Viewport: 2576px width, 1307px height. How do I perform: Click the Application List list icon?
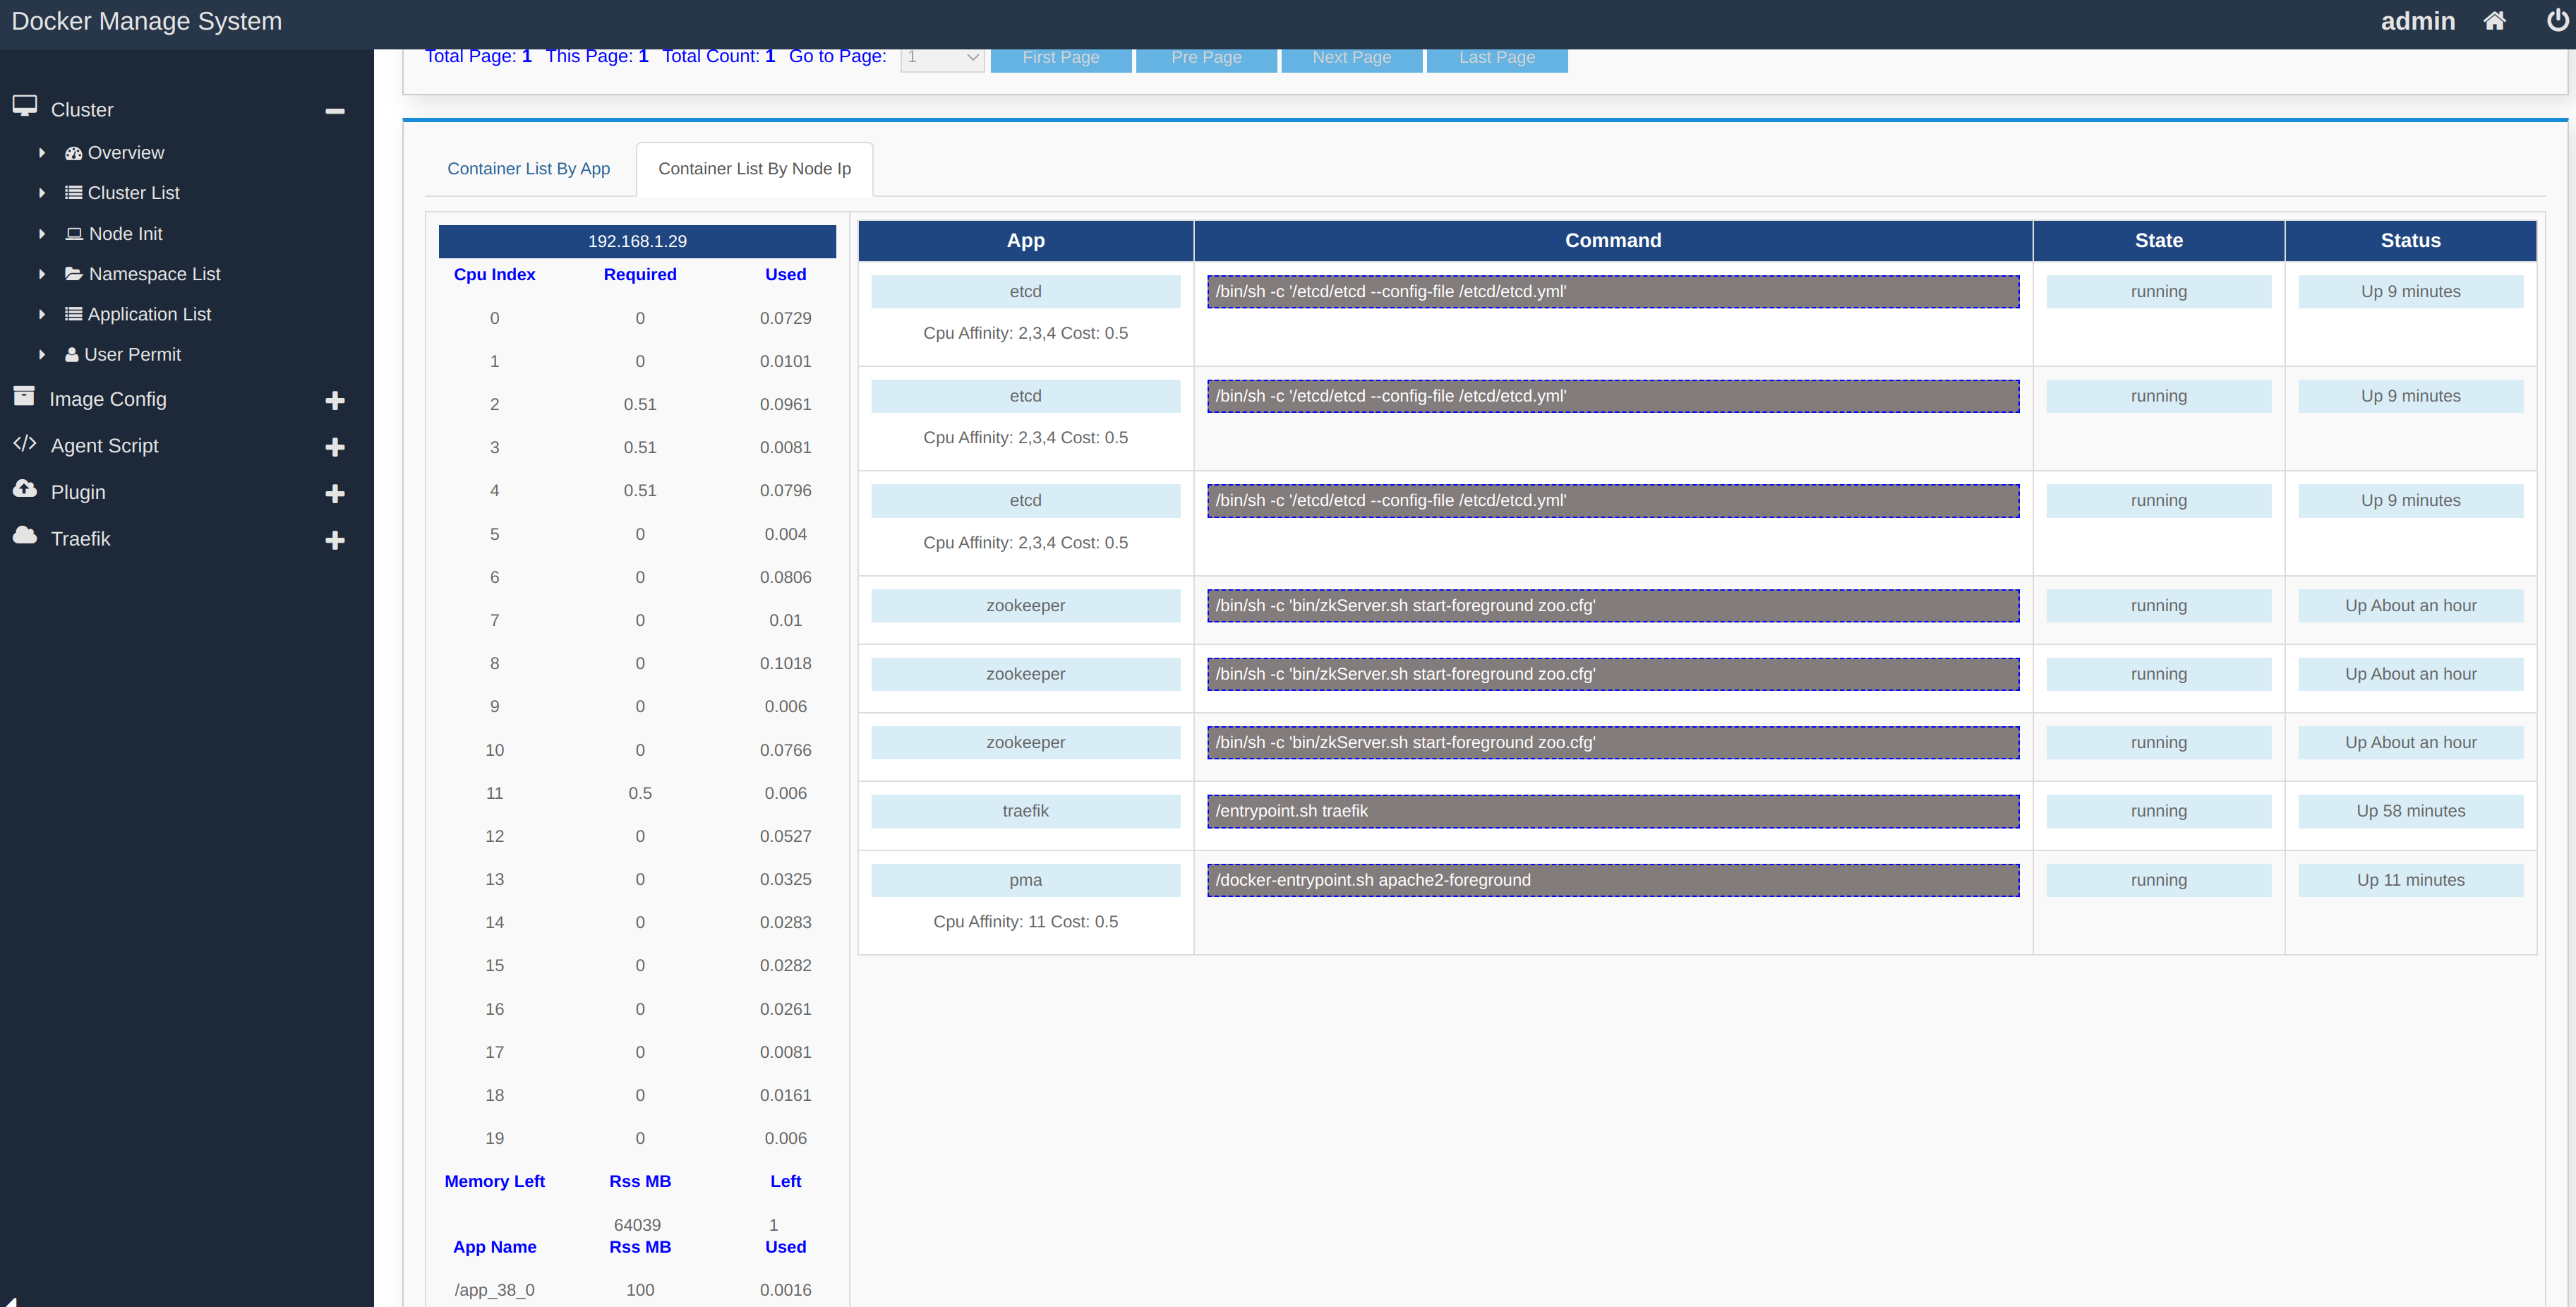point(73,314)
